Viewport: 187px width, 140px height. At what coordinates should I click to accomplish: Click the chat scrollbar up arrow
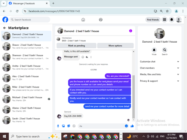[134, 52]
